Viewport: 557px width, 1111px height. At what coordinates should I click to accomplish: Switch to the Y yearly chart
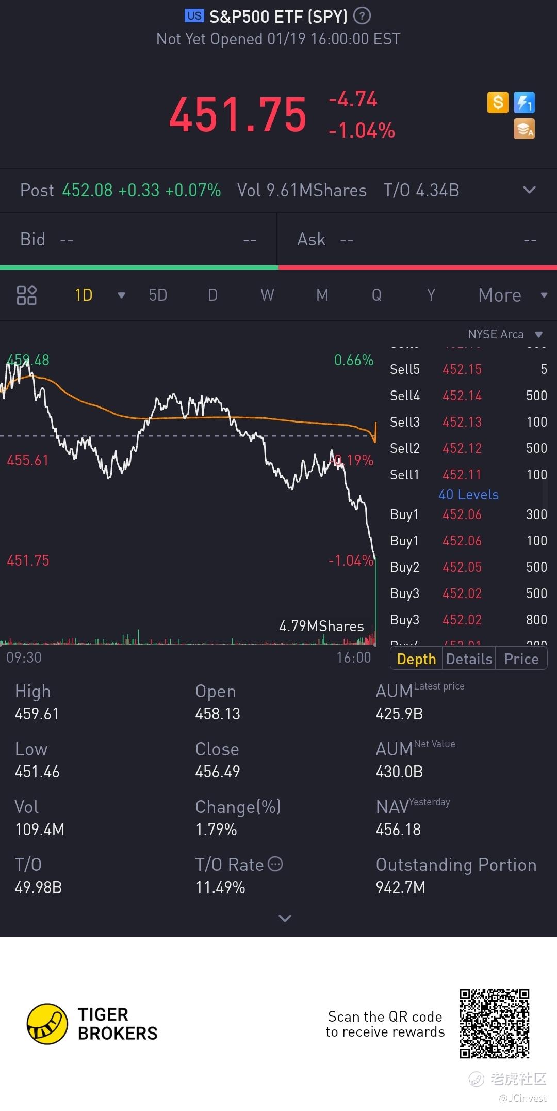431,295
